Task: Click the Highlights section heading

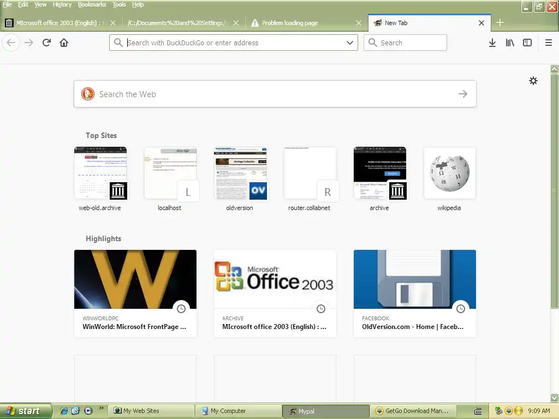Action: 103,238
